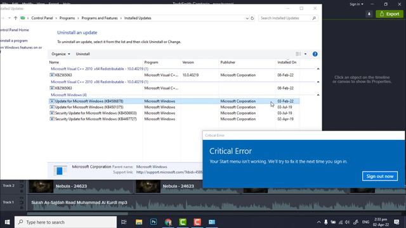Open Task View from the taskbar
This screenshot has height=228, width=406.
[124, 222]
